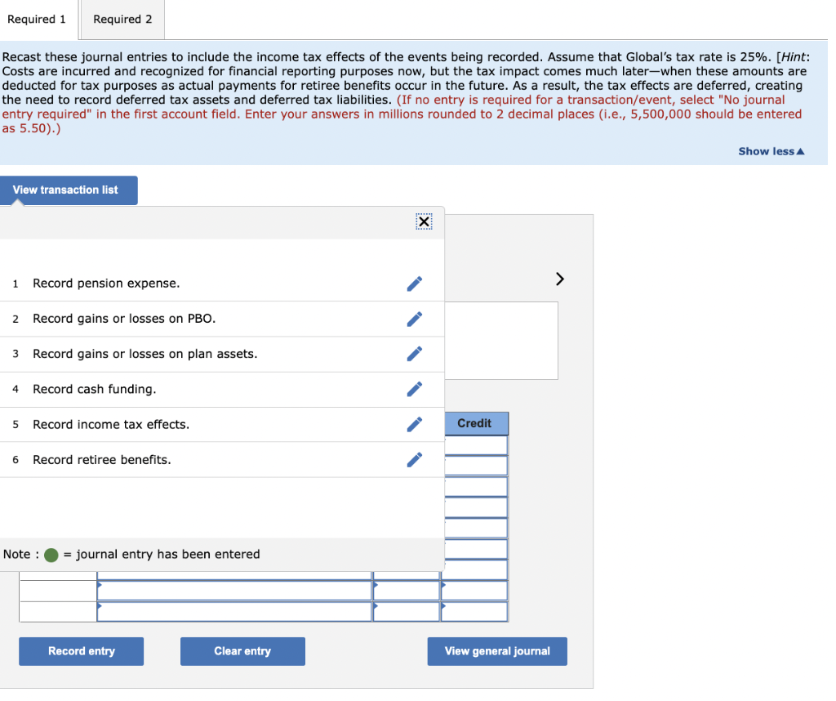Image resolution: width=836 pixels, height=701 pixels.
Task: Collapse instructions using 'Show less'
Action: (x=770, y=150)
